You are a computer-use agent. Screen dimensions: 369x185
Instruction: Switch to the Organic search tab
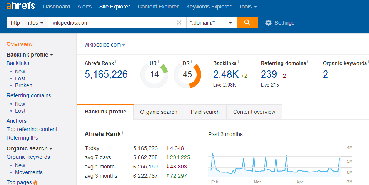159,112
